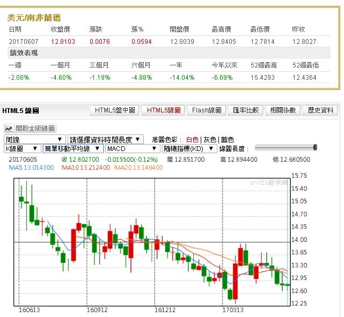Open 簡單移動平均線 indicator dropdown
Screen dimensions: 344x317
73,149
